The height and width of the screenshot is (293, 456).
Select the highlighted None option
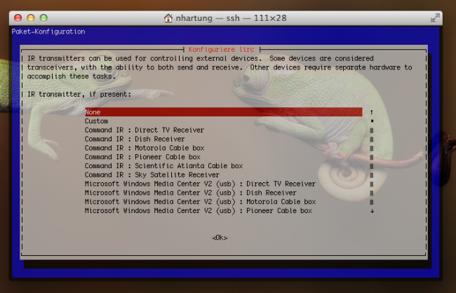pyautogui.click(x=223, y=112)
